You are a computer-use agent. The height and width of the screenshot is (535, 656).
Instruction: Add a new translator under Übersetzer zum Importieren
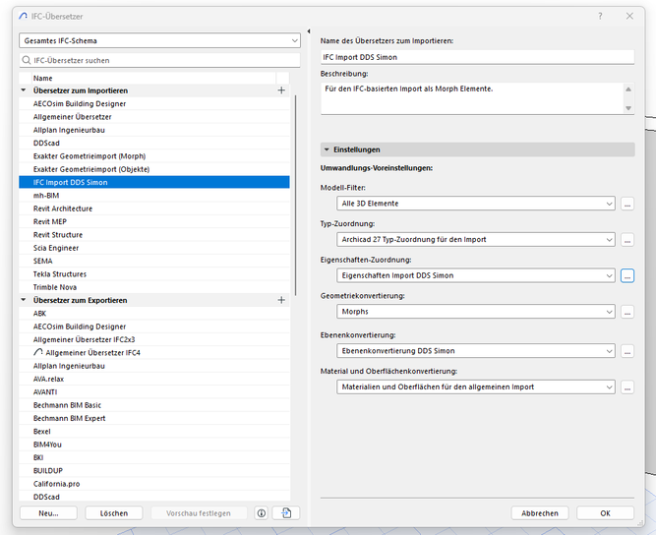point(282,90)
